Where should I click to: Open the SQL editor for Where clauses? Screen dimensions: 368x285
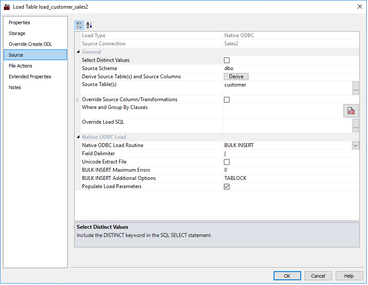click(x=351, y=111)
